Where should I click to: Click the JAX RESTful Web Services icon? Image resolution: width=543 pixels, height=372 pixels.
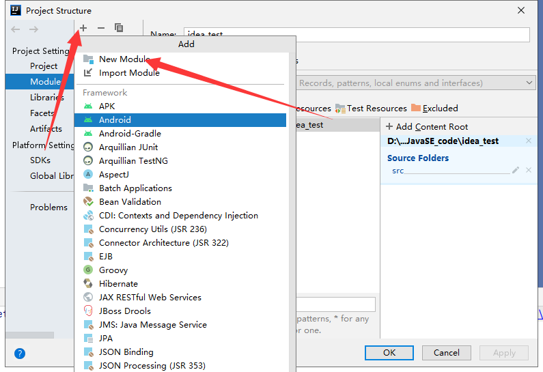point(88,297)
